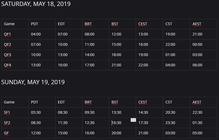Image resolution: width=219 pixels, height=140 pixels.
Task: Select the SF2 BST cell showing 16:30
Action: 122,123
